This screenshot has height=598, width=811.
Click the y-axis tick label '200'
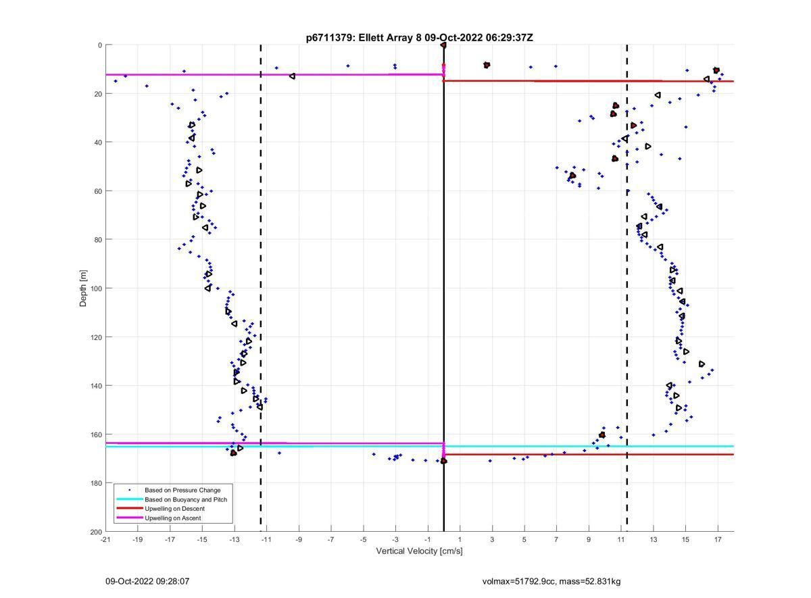tap(95, 532)
